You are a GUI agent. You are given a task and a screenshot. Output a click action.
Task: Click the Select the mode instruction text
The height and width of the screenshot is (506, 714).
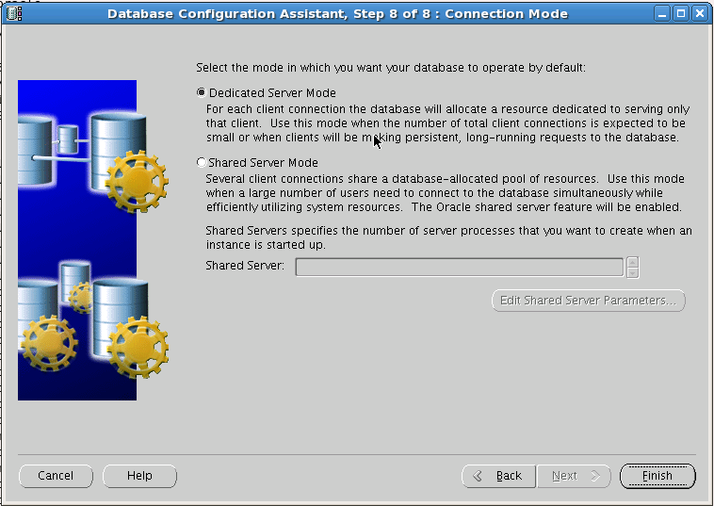coord(390,68)
